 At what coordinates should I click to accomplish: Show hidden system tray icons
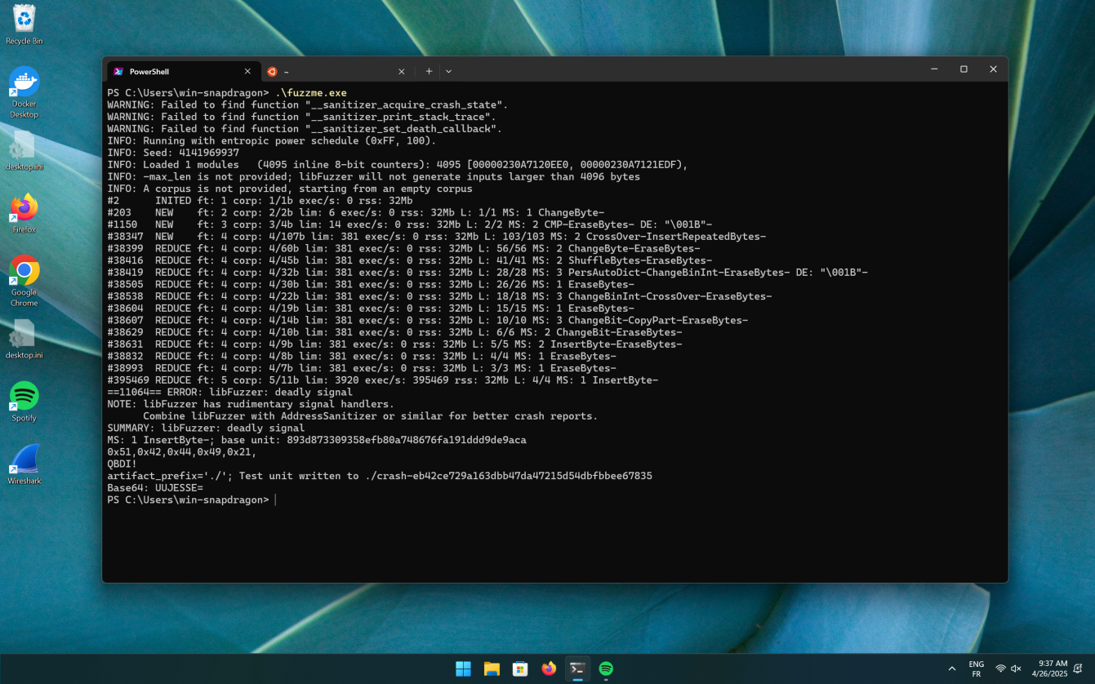click(951, 669)
